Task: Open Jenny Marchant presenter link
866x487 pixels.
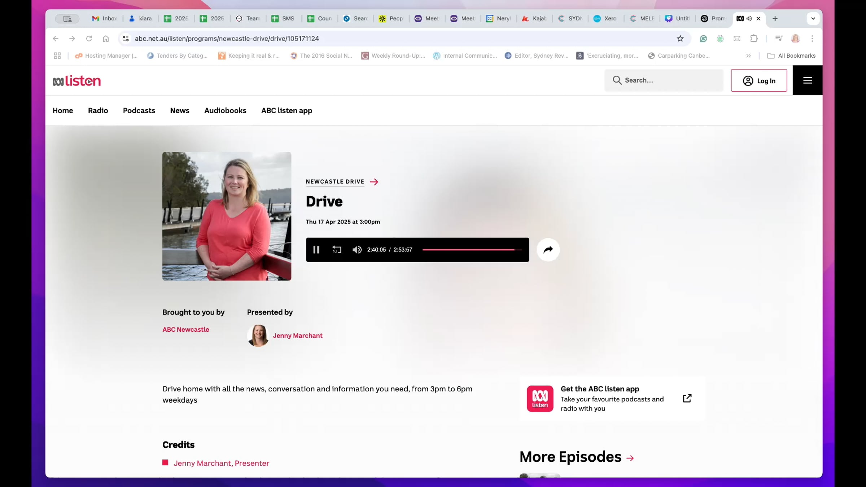Action: [298, 335]
